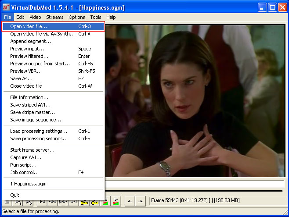Set selection start with mark-in arrow
The height and width of the screenshot is (217, 289).
[130, 201]
